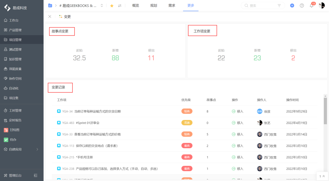Toggle the star to favorite this project
Screen dimensions: 329x181
(112, 5)
